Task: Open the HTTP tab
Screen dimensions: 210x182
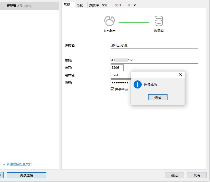Action: point(132,5)
